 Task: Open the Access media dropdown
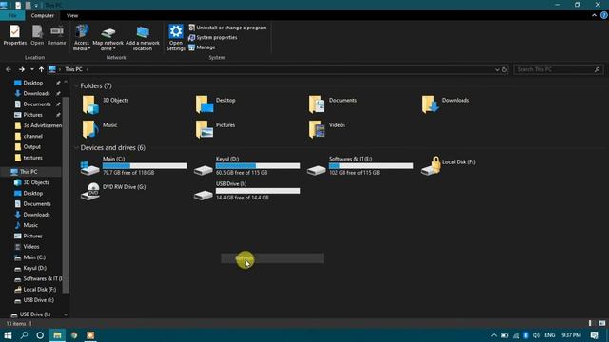point(82,38)
